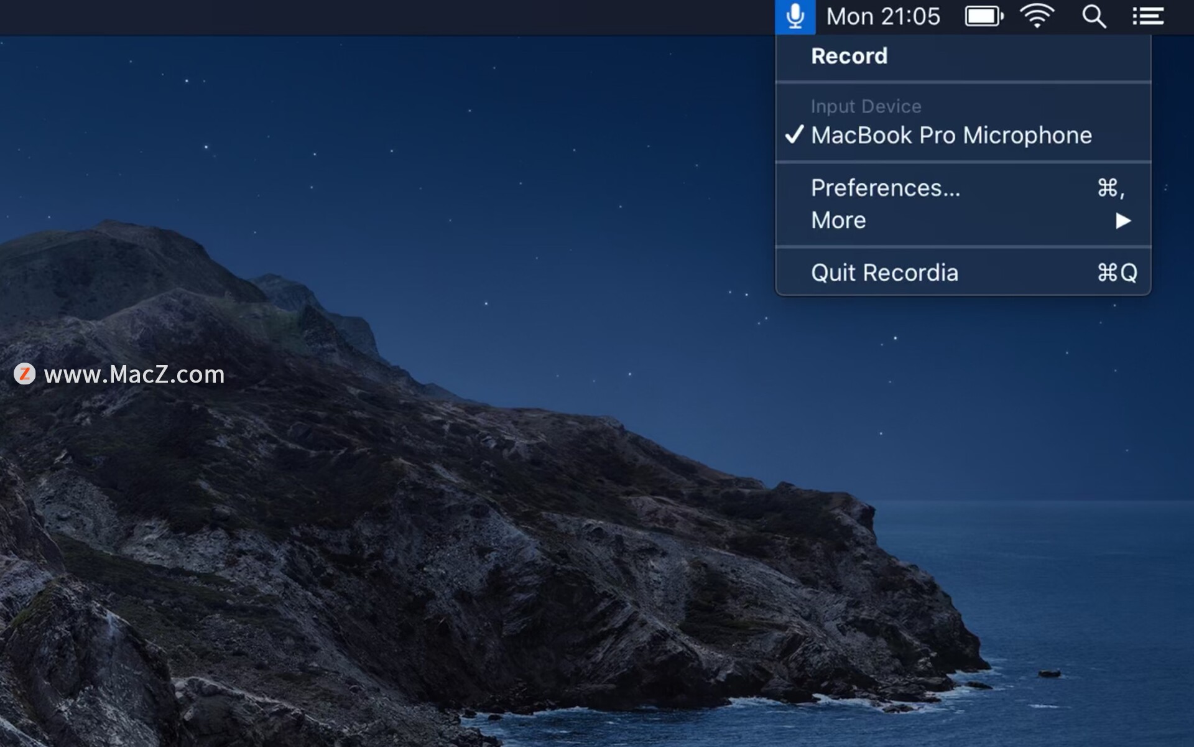
Task: Select MacBook Pro Microphone input device
Action: (x=963, y=135)
